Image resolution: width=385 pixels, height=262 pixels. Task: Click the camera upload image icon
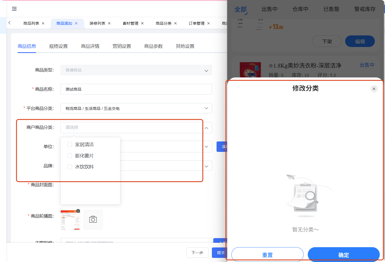coord(93,219)
